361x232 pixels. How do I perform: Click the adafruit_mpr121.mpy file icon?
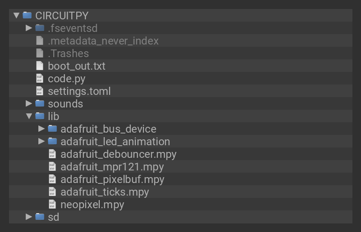(x=52, y=167)
